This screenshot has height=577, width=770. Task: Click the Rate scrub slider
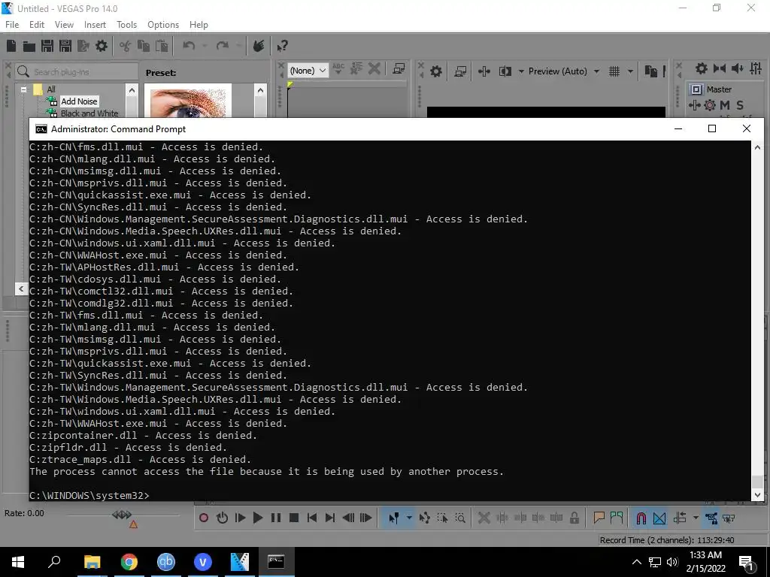point(122,515)
